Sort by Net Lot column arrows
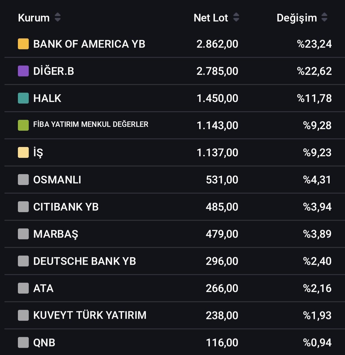The width and height of the screenshot is (345, 355). 236,17
